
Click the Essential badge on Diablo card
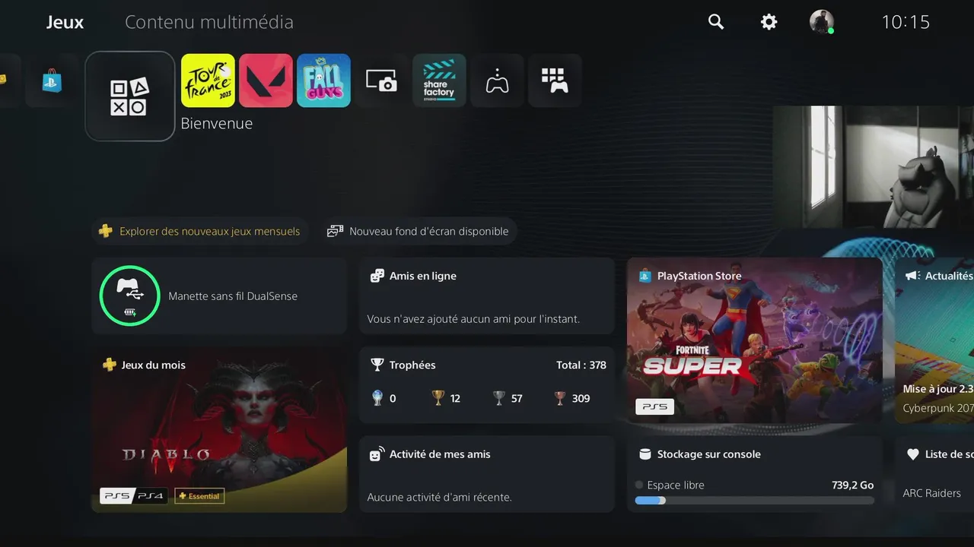[x=199, y=496]
